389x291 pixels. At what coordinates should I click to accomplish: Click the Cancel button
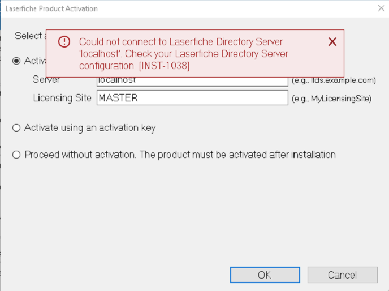(x=343, y=275)
